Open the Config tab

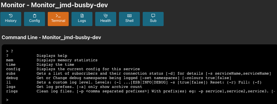(34, 19)
